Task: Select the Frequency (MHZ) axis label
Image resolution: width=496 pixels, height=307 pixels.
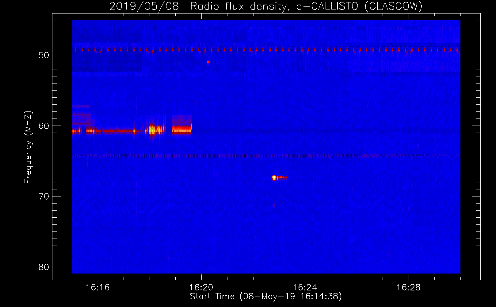Action: 28,147
